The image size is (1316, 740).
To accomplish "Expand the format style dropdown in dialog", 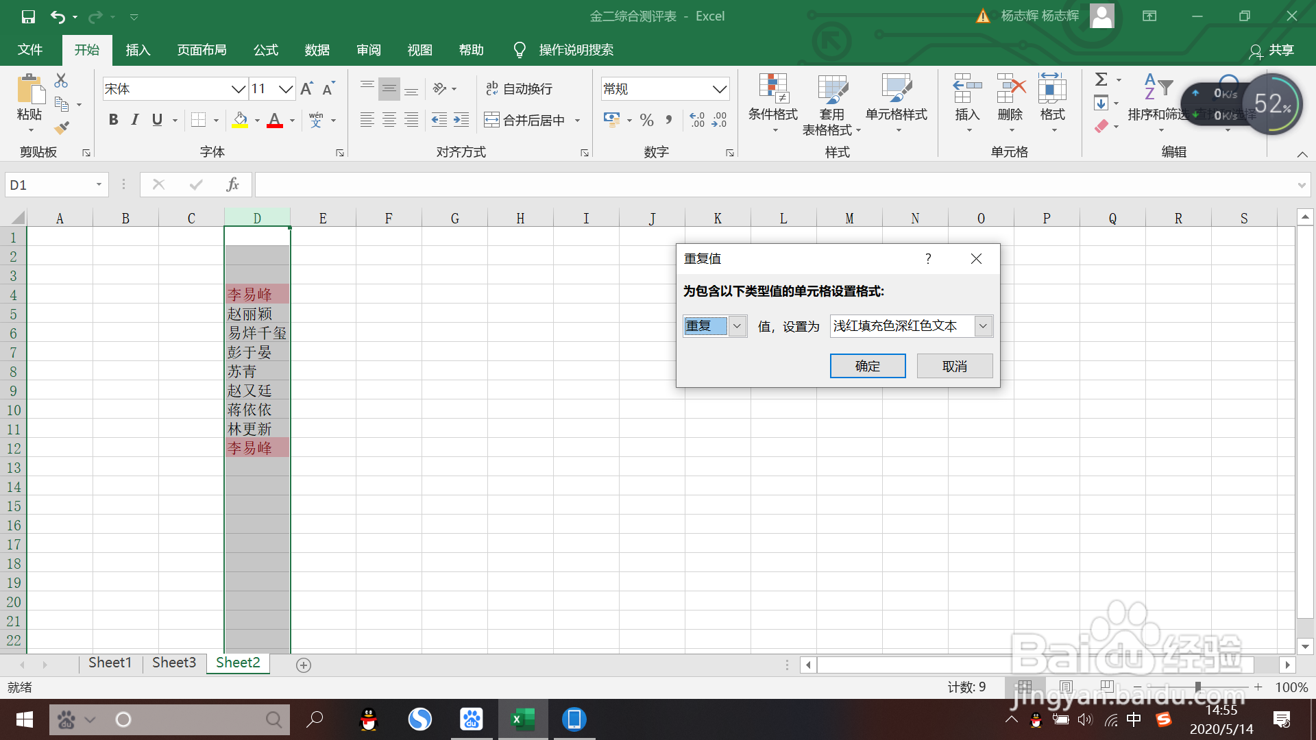I will click(983, 326).
